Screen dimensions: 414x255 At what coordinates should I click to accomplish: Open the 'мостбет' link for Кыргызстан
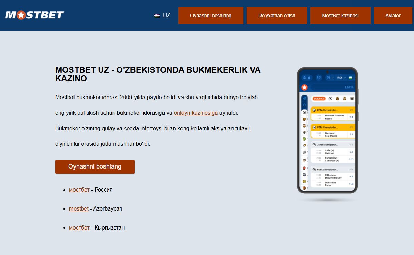79,227
